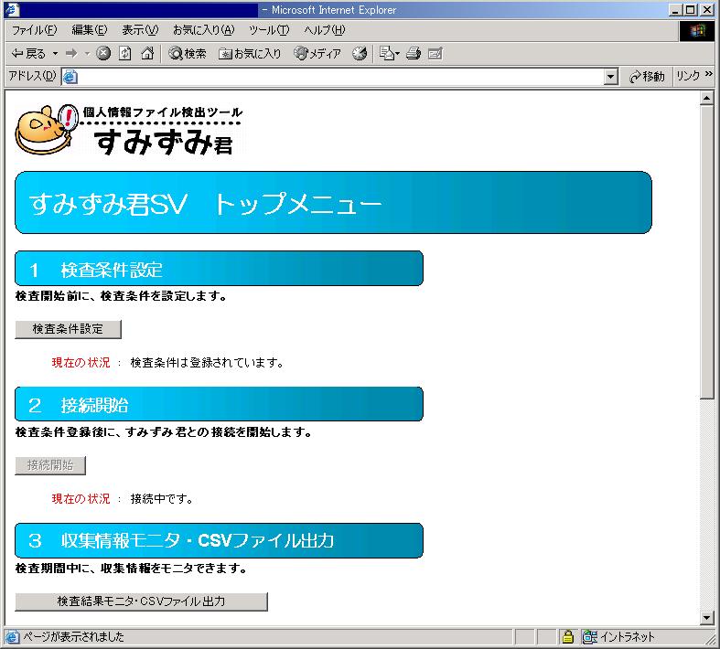720x649 pixels.
Task: Click the status bar lock icon
Action: 567,636
